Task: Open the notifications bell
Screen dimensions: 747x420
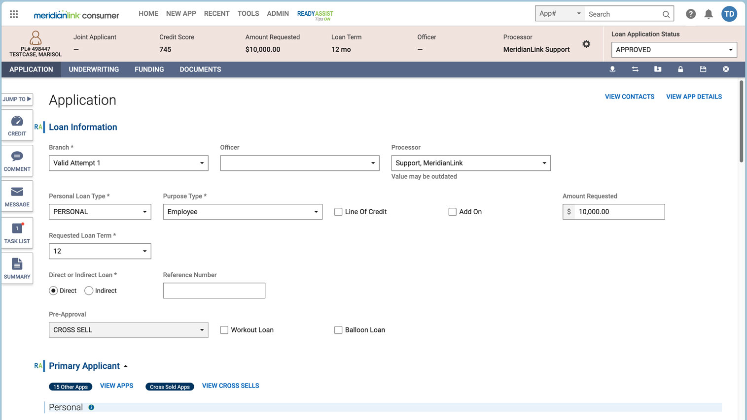Action: (x=709, y=14)
